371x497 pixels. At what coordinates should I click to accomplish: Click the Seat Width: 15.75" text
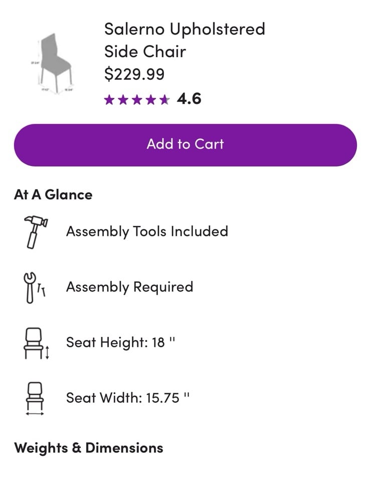pos(128,398)
